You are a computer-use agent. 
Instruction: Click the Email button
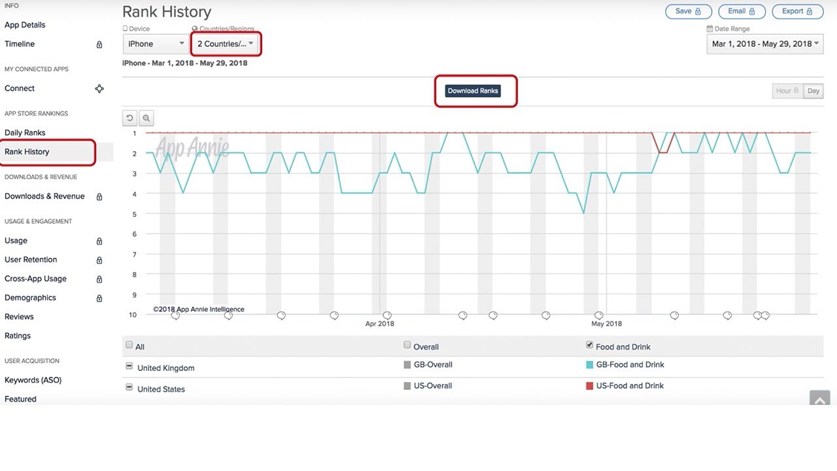pyautogui.click(x=742, y=11)
